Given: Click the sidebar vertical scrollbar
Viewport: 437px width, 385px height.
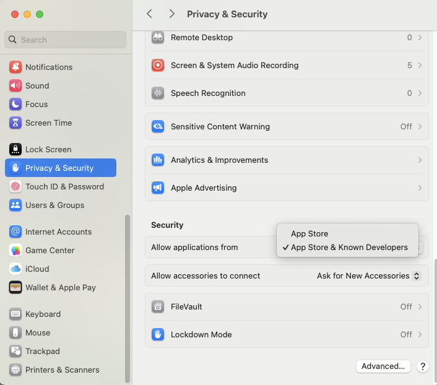Looking at the screenshot, I should pos(128,297).
